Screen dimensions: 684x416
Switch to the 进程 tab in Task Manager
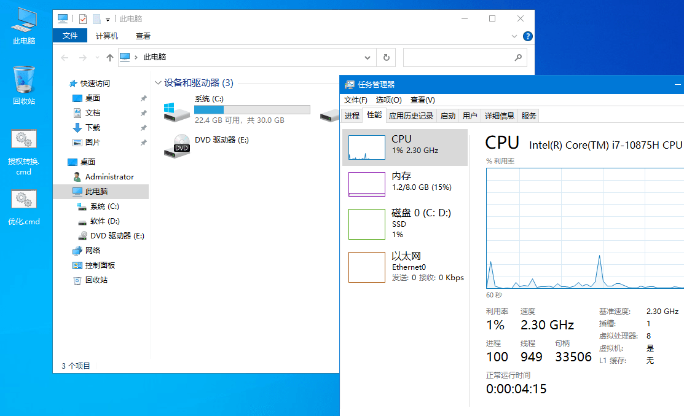click(352, 115)
